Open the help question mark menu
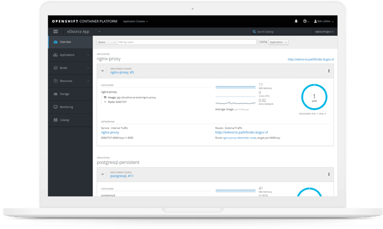Screen dimensions: 383x229 [x=306, y=21]
